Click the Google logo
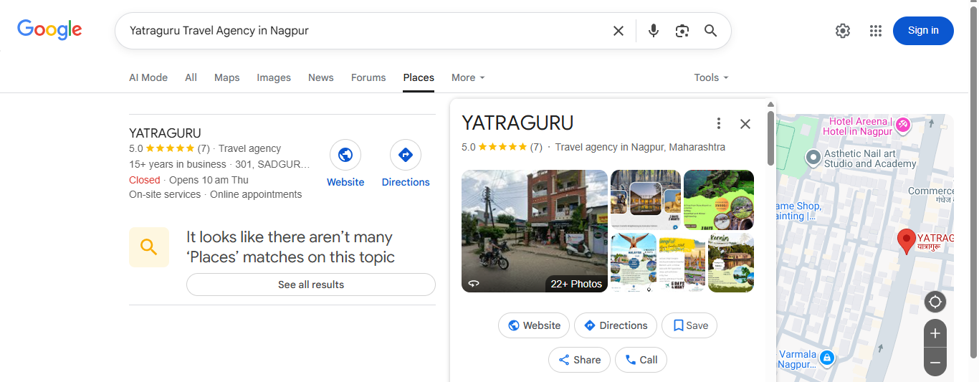The width and height of the screenshot is (979, 382). (x=49, y=30)
